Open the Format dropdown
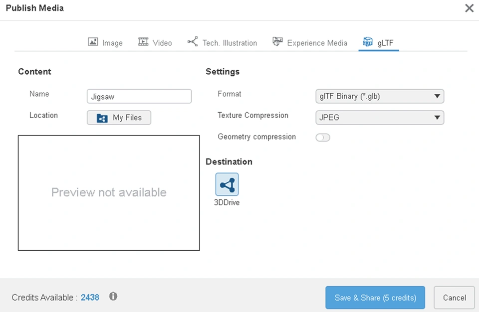This screenshot has width=479, height=312. pyautogui.click(x=380, y=96)
